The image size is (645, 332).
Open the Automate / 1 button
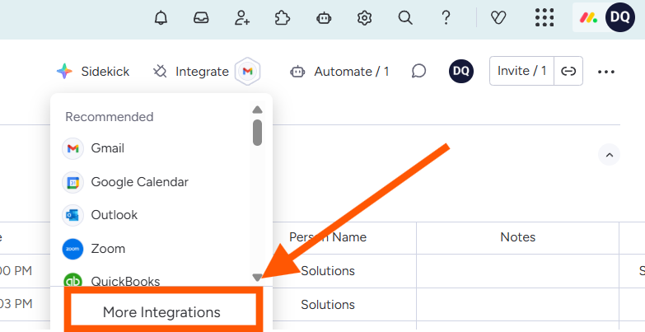coord(339,71)
